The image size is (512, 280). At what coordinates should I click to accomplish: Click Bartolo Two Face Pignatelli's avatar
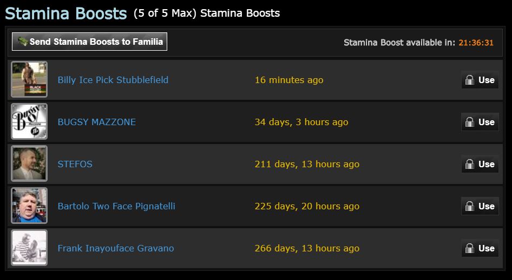point(29,206)
